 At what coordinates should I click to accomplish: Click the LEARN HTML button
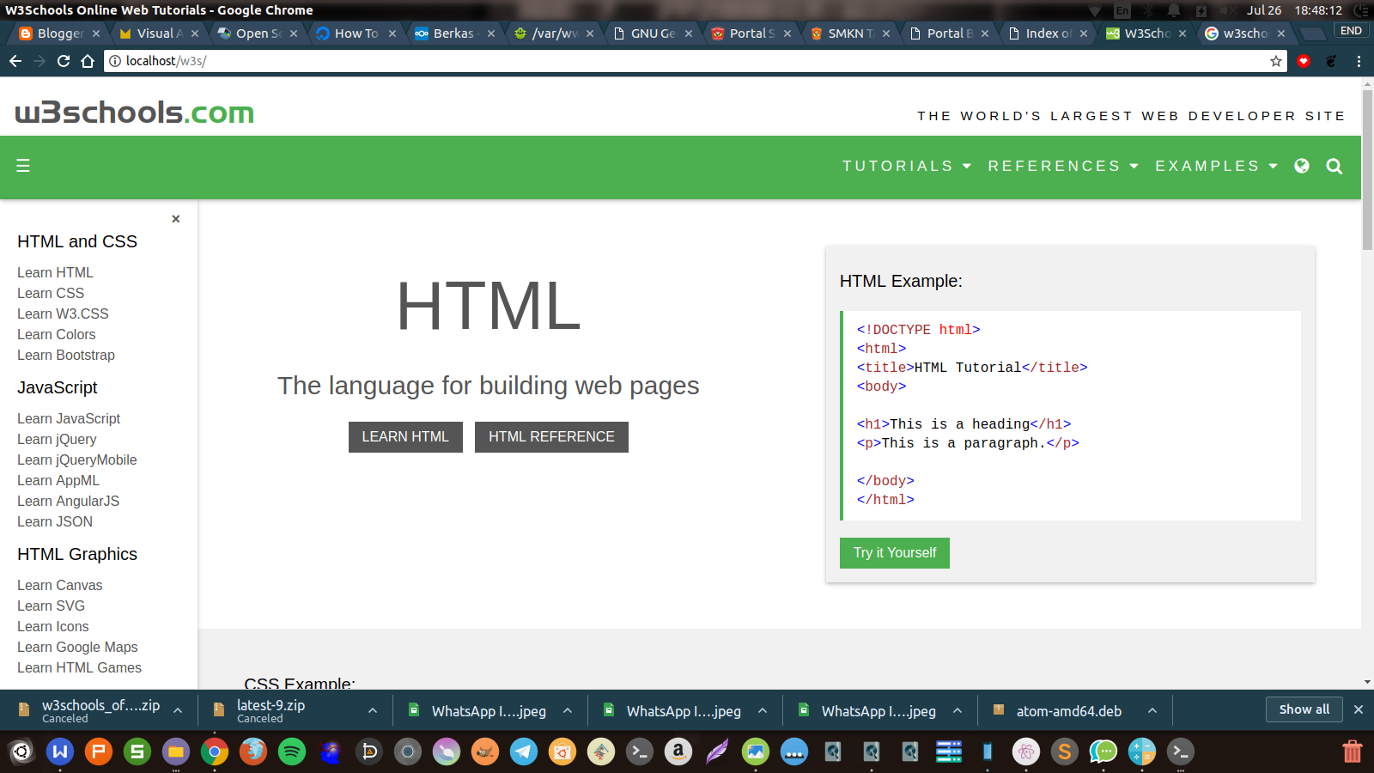tap(405, 437)
